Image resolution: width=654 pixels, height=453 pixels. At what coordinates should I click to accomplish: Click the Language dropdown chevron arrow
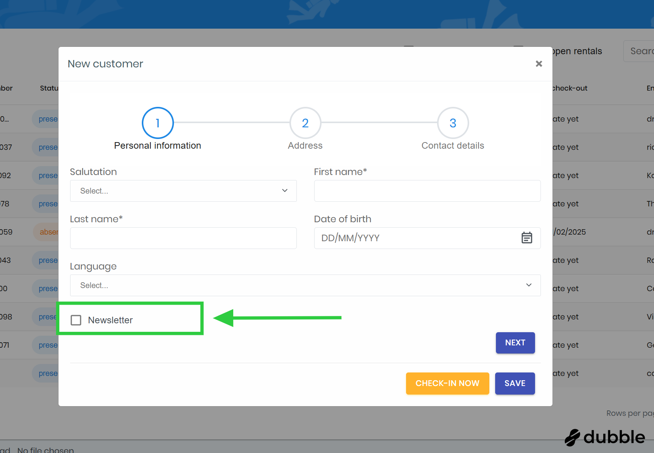point(528,285)
